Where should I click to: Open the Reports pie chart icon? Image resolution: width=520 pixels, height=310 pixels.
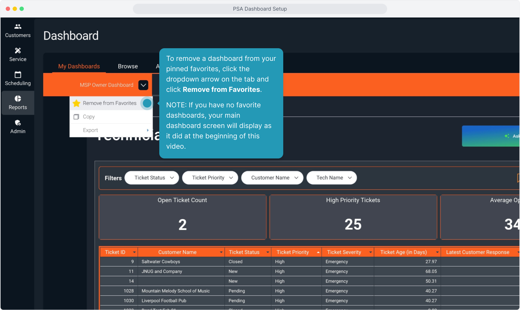pos(18,99)
